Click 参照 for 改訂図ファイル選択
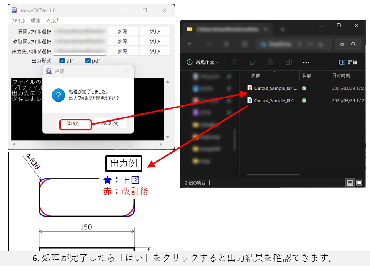The width and height of the screenshot is (370, 277). tap(122, 42)
